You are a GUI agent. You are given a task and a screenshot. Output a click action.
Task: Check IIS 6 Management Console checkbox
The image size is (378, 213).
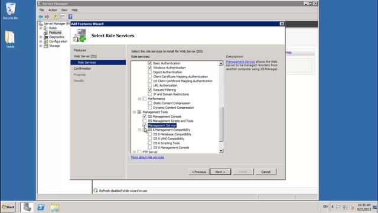point(149,147)
